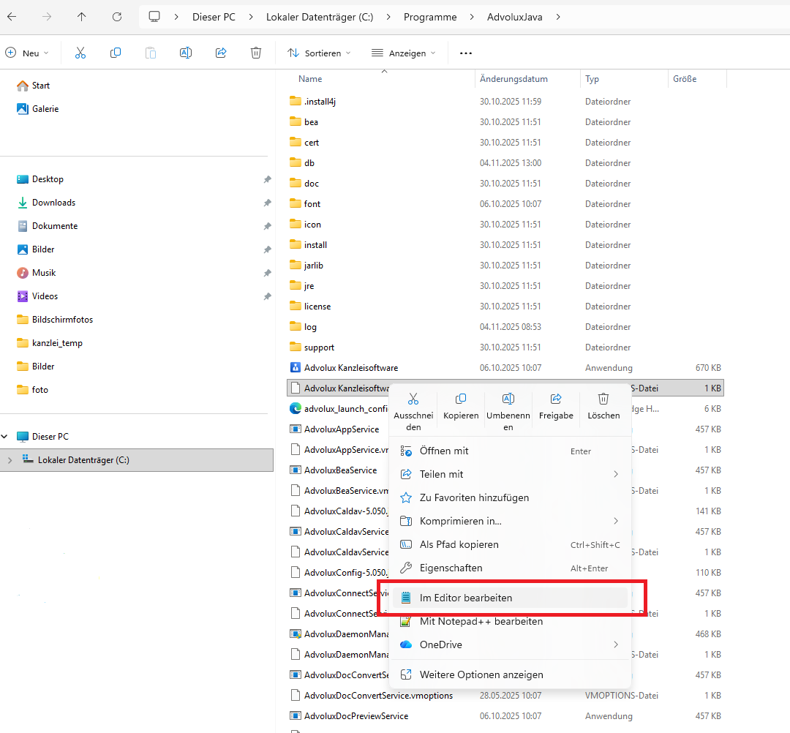Image resolution: width=790 pixels, height=733 pixels.
Task: Click the Freigabe share icon in context menu
Action: point(556,399)
